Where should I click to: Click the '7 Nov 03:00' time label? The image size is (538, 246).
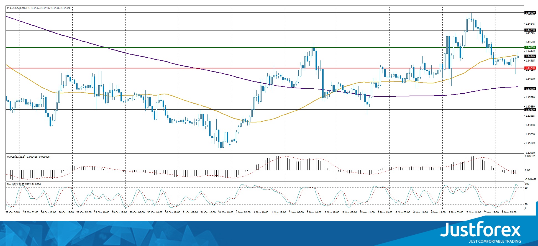[x=456, y=212]
